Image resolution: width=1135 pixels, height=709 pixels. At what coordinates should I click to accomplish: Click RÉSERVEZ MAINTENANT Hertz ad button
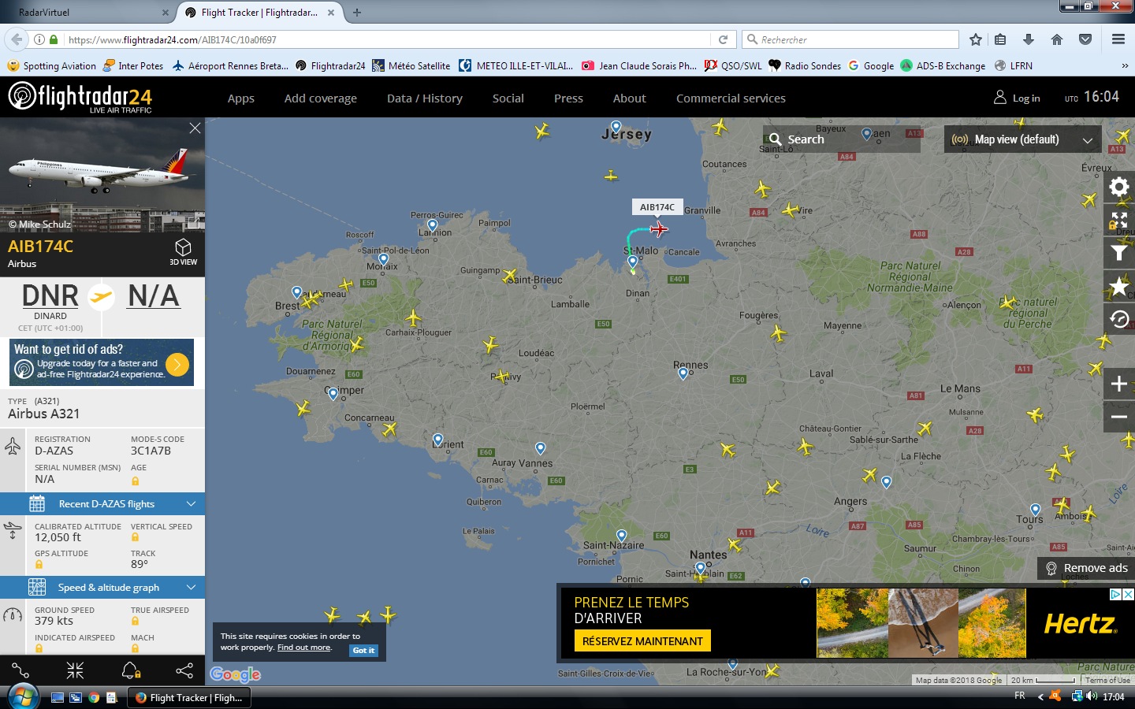click(x=642, y=640)
